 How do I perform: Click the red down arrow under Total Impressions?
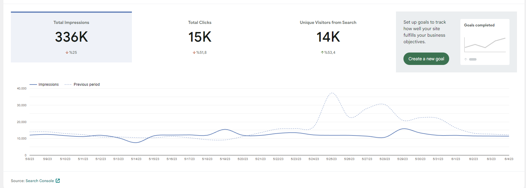(x=67, y=53)
